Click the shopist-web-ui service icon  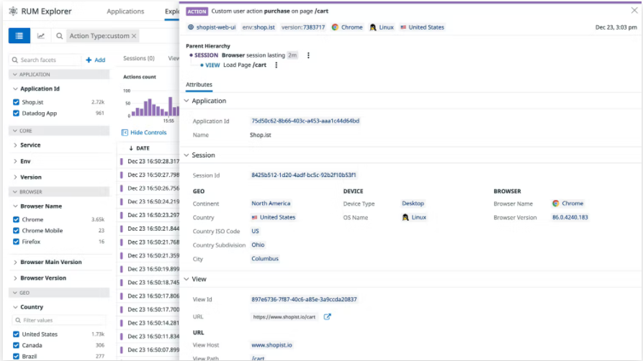click(x=191, y=27)
